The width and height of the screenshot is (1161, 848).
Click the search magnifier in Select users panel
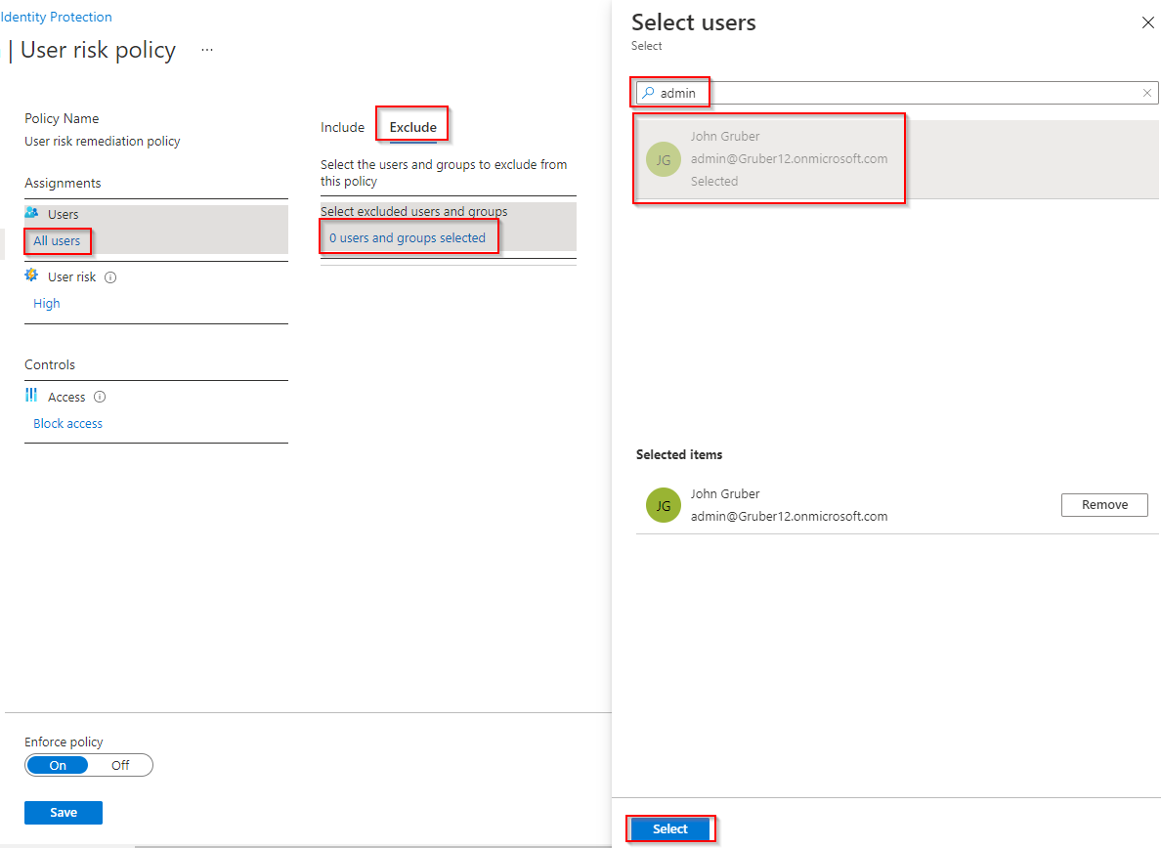tap(650, 92)
